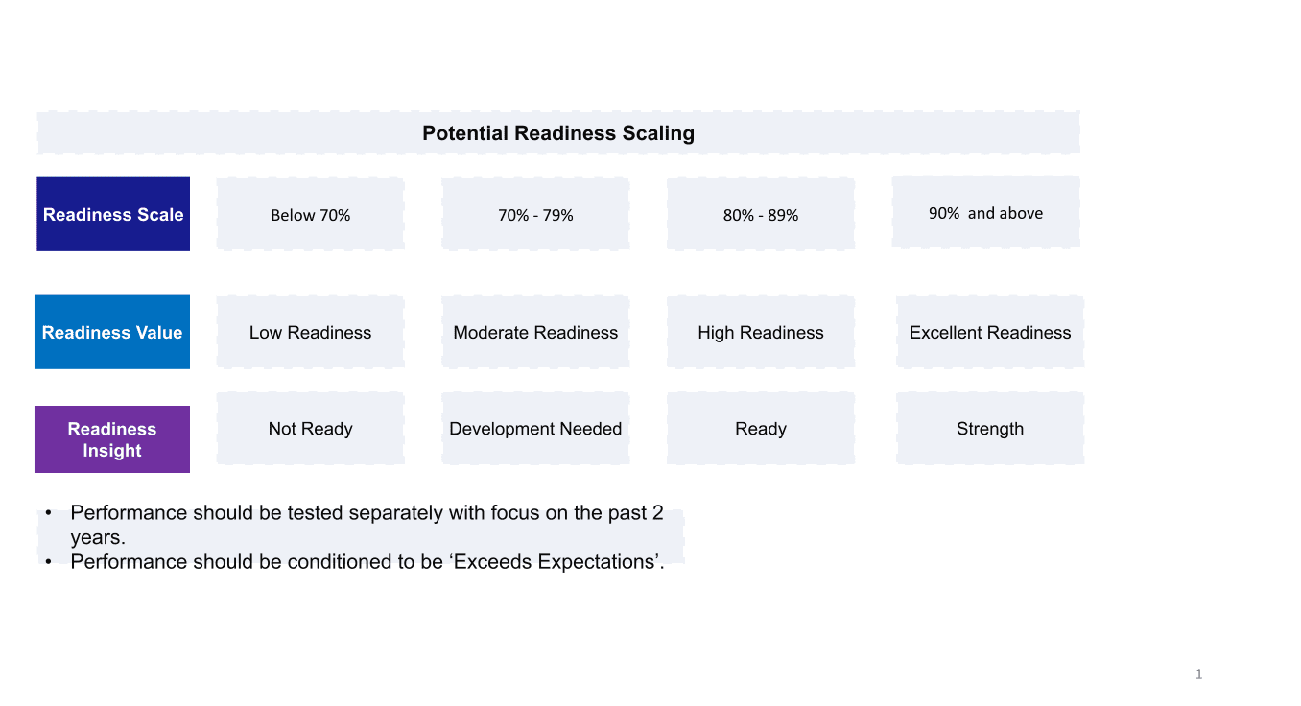
Task: Click the Strength insight box
Action: pos(990,428)
